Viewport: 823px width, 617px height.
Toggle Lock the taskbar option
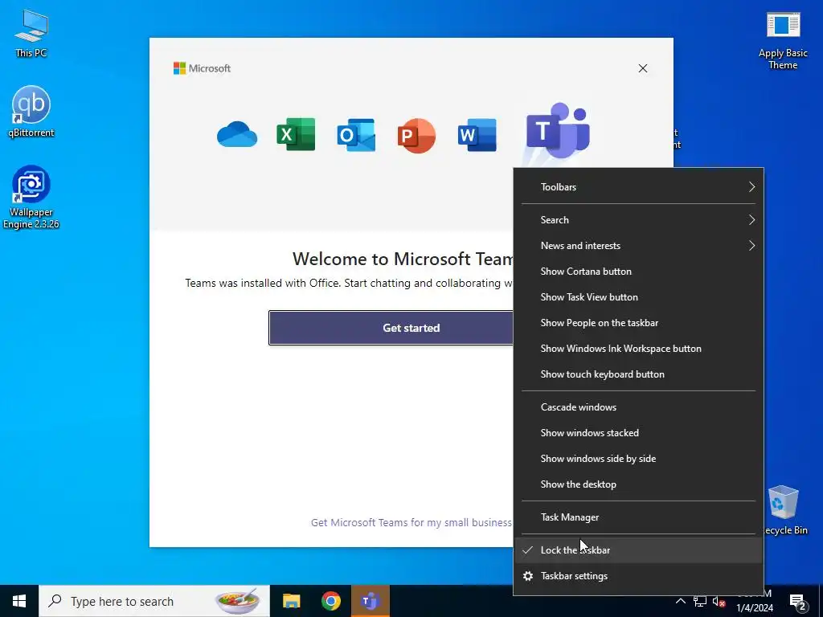639,550
